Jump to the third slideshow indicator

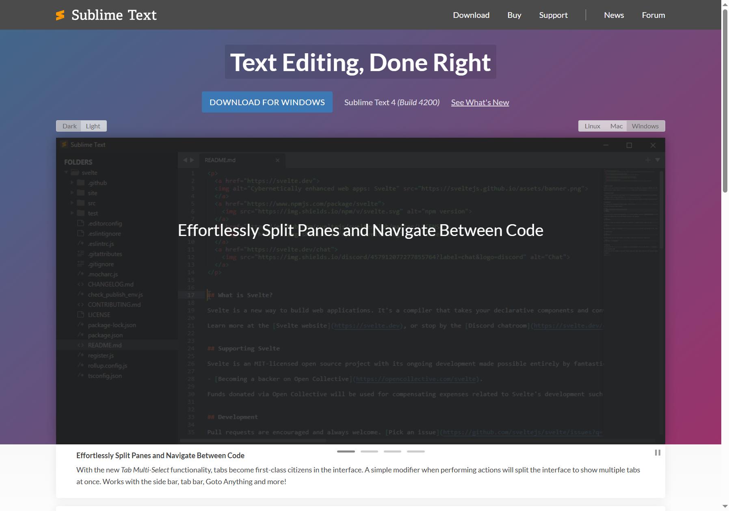click(x=392, y=451)
